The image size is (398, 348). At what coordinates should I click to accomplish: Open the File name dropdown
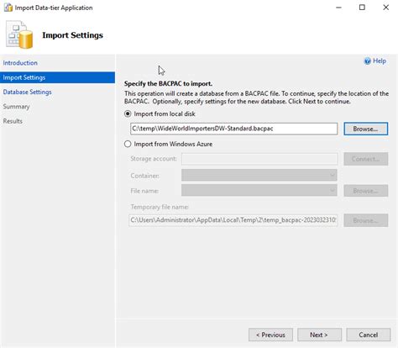259,191
